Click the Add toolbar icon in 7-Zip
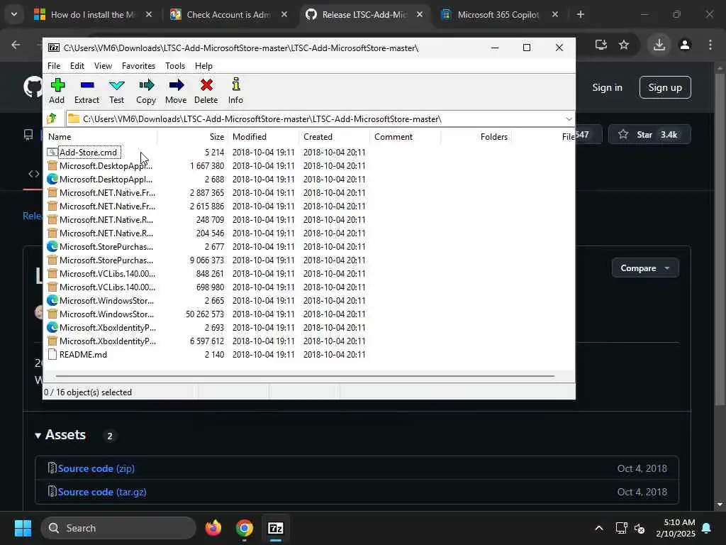Screen dimensions: 726x545 (x=57, y=91)
